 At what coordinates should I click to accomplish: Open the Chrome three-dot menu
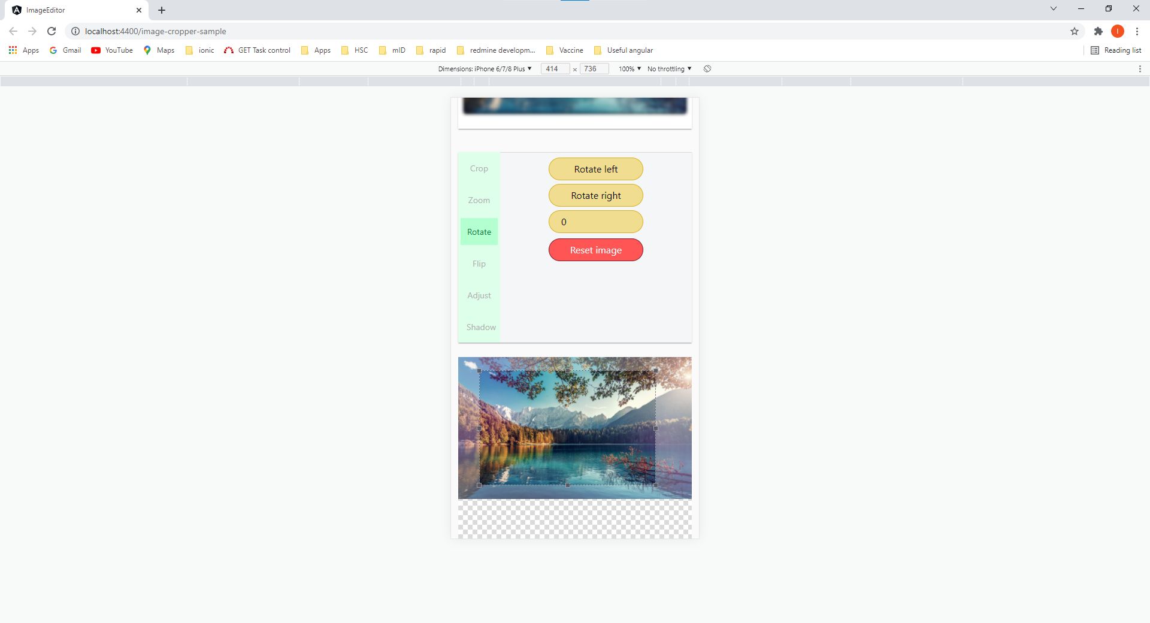pyautogui.click(x=1137, y=31)
